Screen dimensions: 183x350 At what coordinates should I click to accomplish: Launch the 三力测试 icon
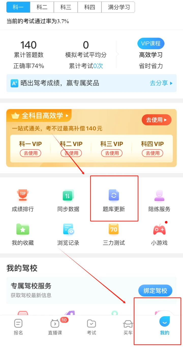click(x=114, y=229)
